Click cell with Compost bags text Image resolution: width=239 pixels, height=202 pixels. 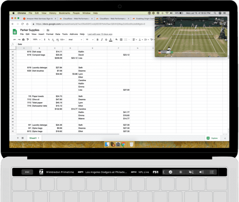pos(39,55)
